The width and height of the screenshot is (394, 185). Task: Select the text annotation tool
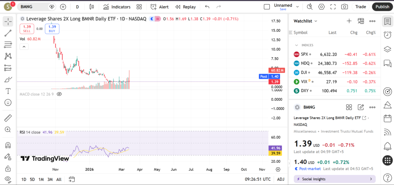coord(8,91)
